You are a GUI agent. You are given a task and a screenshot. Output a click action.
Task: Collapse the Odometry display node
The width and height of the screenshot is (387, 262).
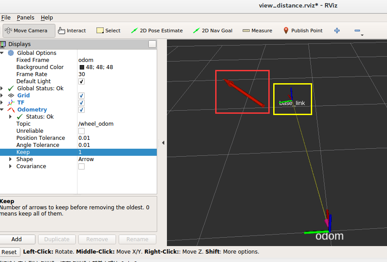[2, 110]
